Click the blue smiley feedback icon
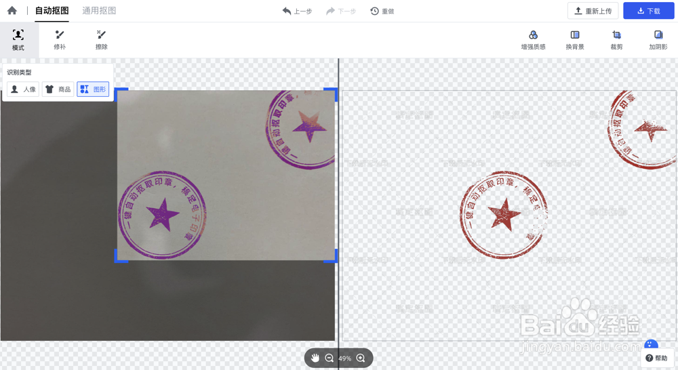This screenshot has width=678, height=370. coord(651,344)
